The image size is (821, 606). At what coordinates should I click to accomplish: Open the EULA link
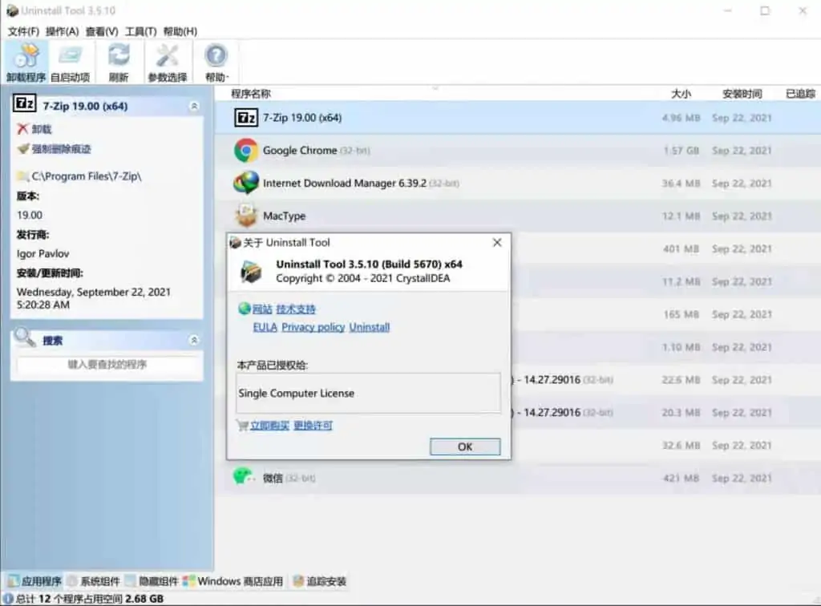tap(265, 327)
